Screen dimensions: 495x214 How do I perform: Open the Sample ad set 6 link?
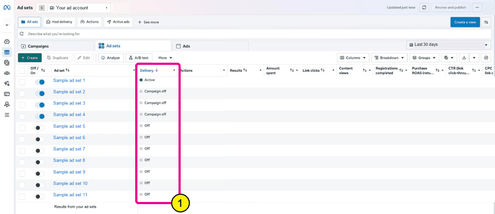point(69,138)
